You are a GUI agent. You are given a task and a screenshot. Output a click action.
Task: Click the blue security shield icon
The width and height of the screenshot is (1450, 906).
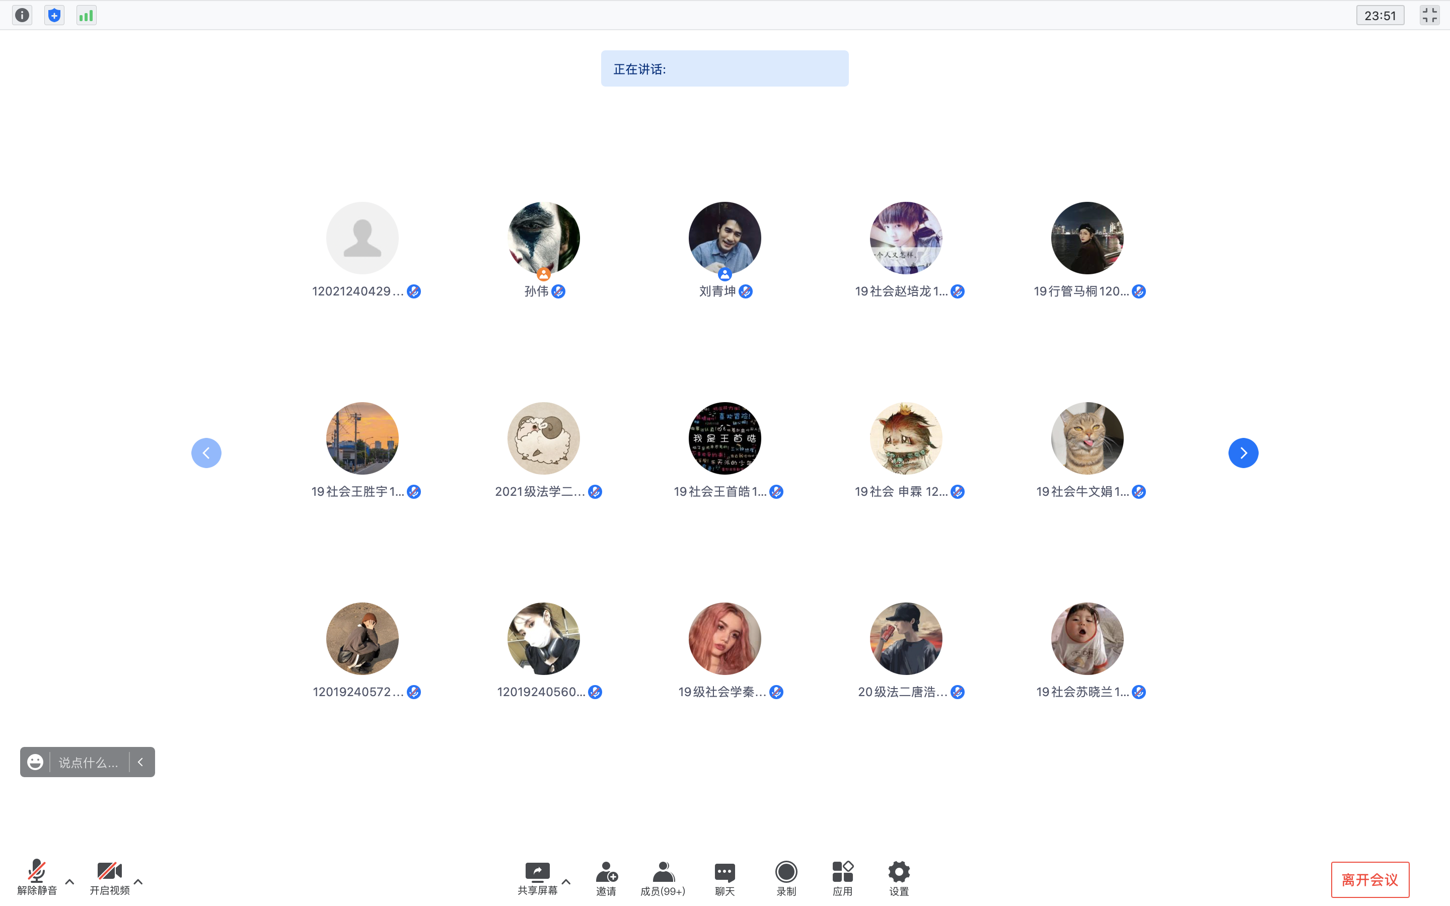[54, 15]
